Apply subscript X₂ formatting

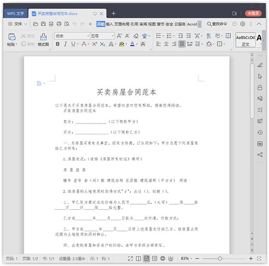[x=102, y=44]
